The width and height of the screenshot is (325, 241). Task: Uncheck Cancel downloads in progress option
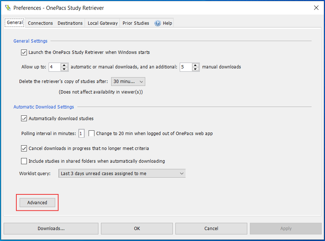[24, 148]
